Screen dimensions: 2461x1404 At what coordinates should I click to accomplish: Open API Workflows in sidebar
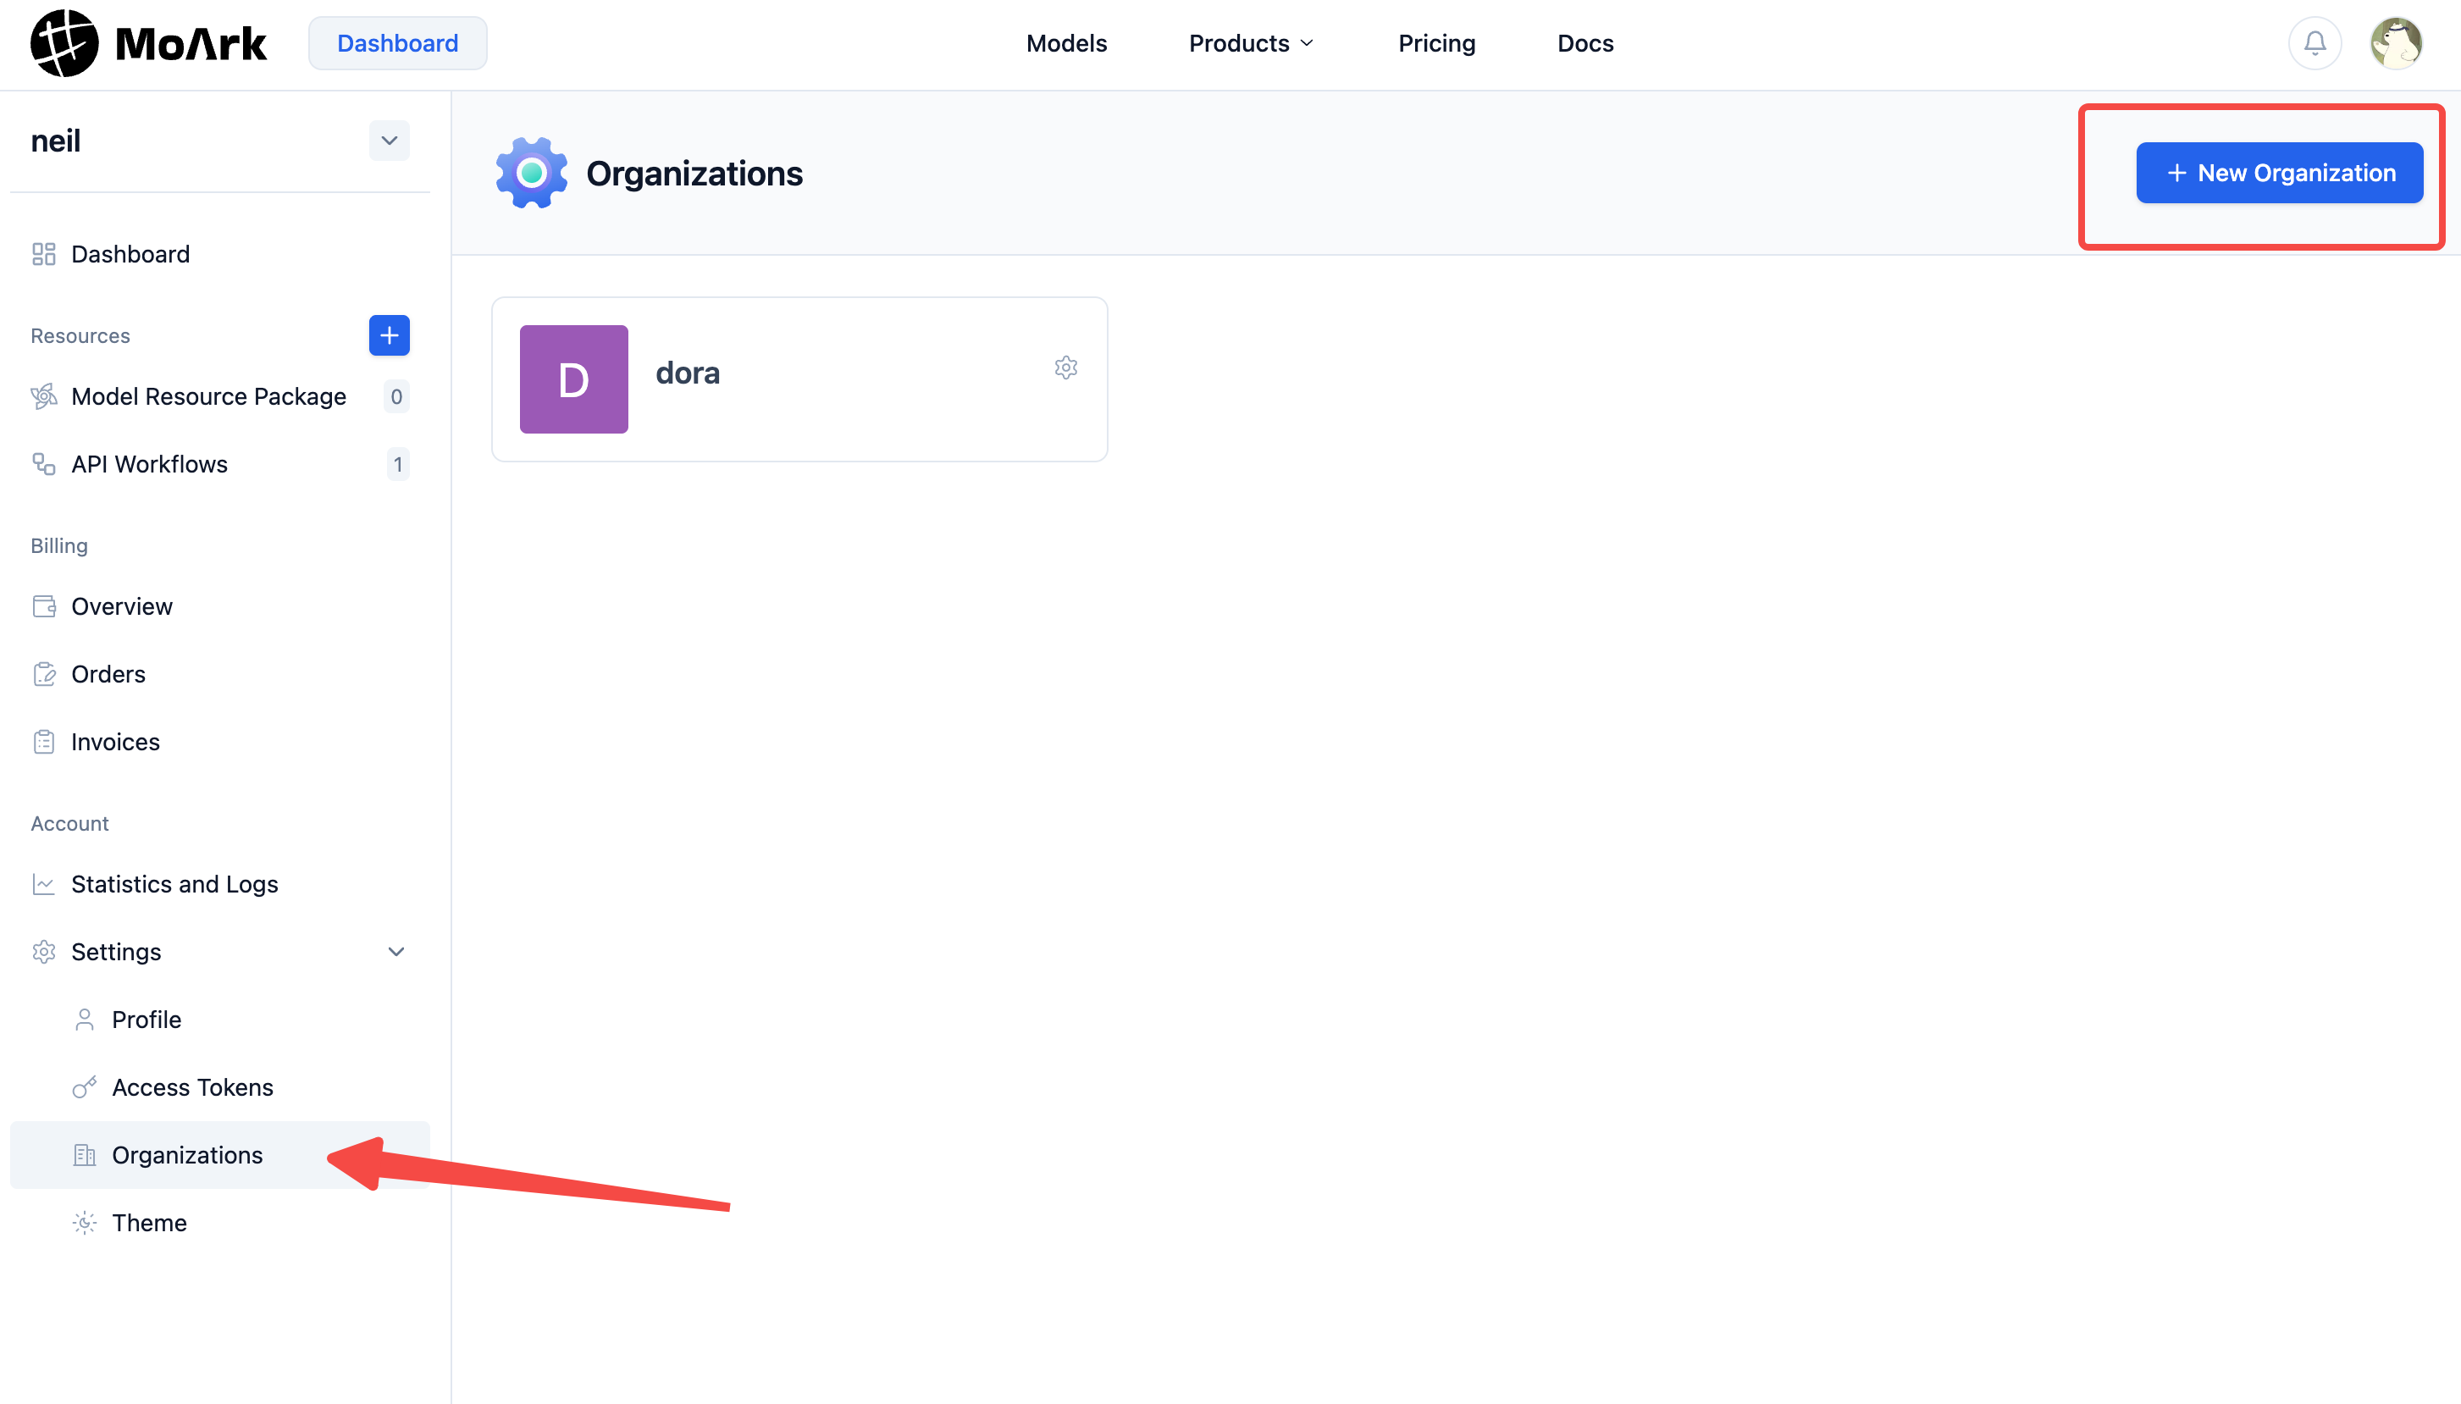[x=150, y=464]
